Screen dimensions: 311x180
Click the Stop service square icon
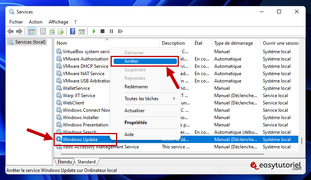(x=103, y=31)
